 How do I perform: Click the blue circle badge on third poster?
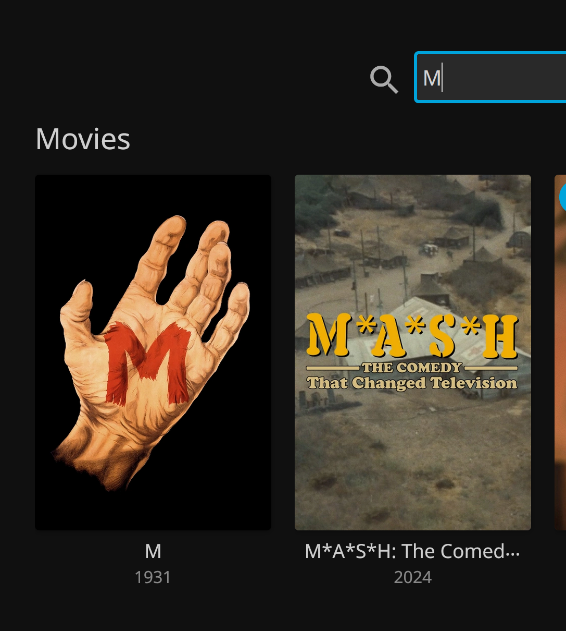(562, 198)
